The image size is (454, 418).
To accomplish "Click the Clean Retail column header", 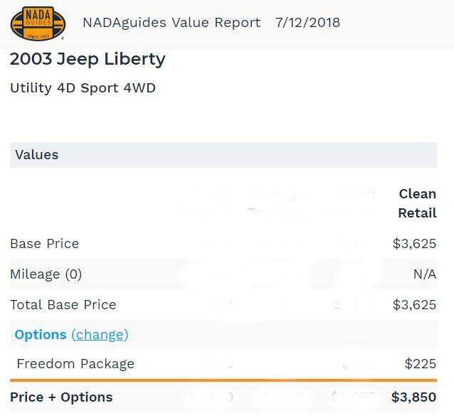I will [x=417, y=203].
